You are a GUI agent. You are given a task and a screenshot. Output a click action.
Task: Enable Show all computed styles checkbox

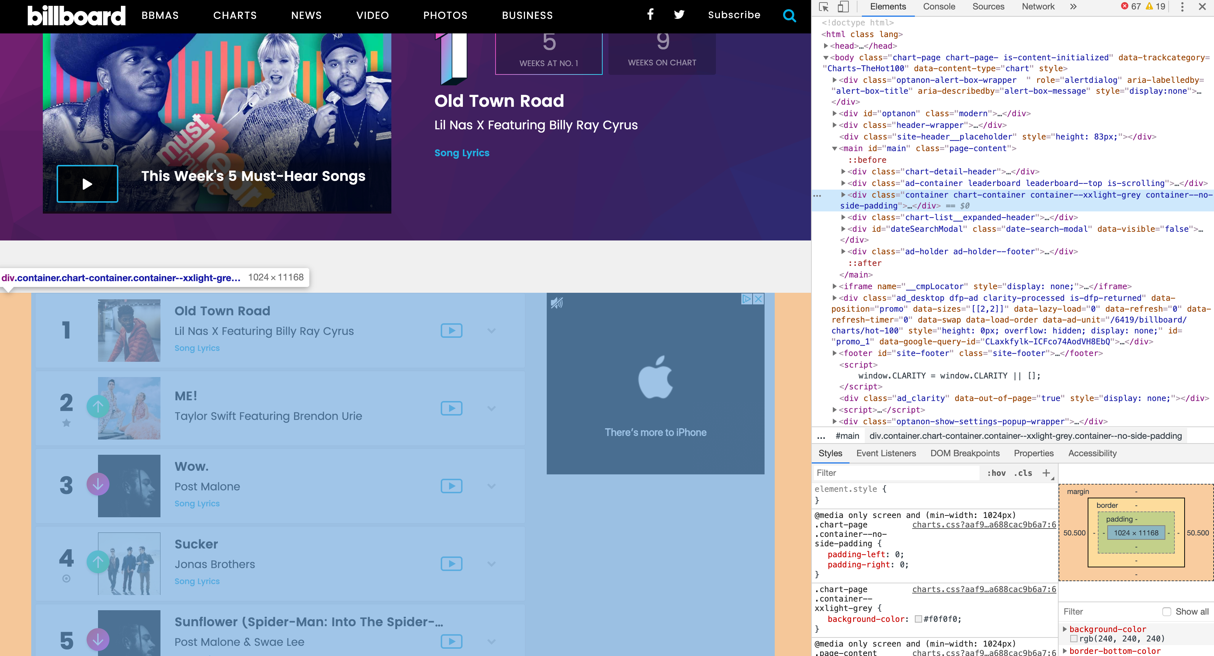[x=1166, y=612]
